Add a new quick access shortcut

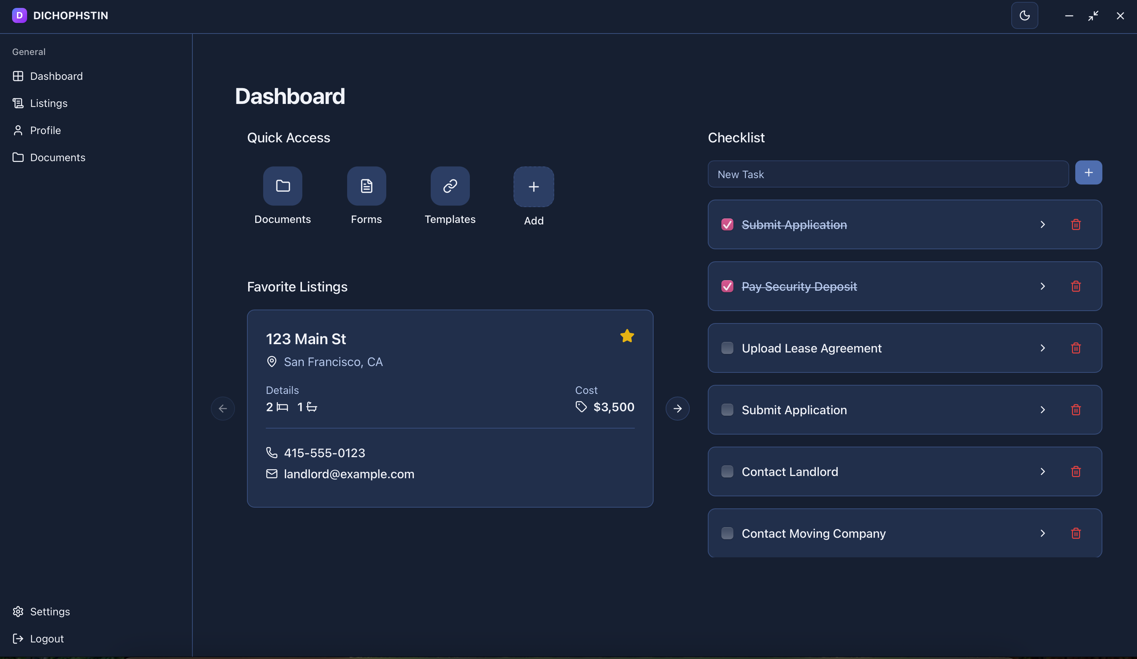533,187
